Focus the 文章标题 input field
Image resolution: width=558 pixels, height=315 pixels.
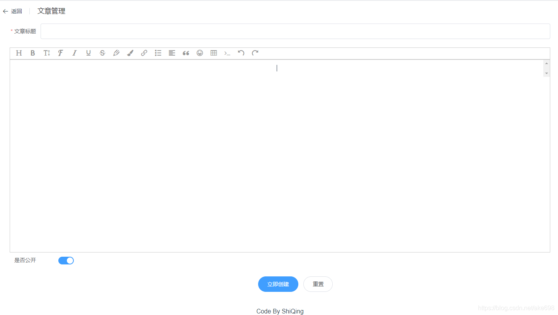295,31
